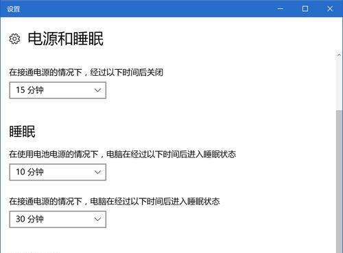Click the 电源和睡眠 page heading
Viewport: 343px width, 253px height.
click(66, 39)
